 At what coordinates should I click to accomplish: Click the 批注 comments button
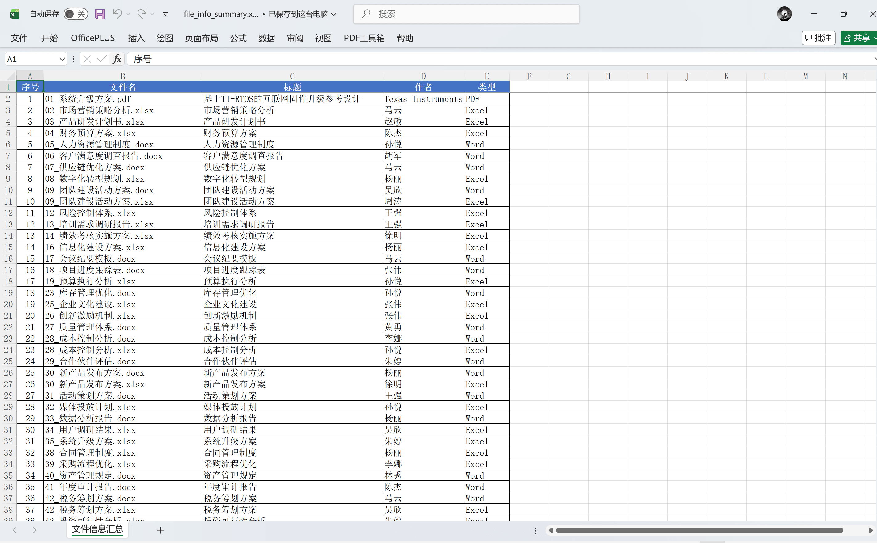pos(818,38)
